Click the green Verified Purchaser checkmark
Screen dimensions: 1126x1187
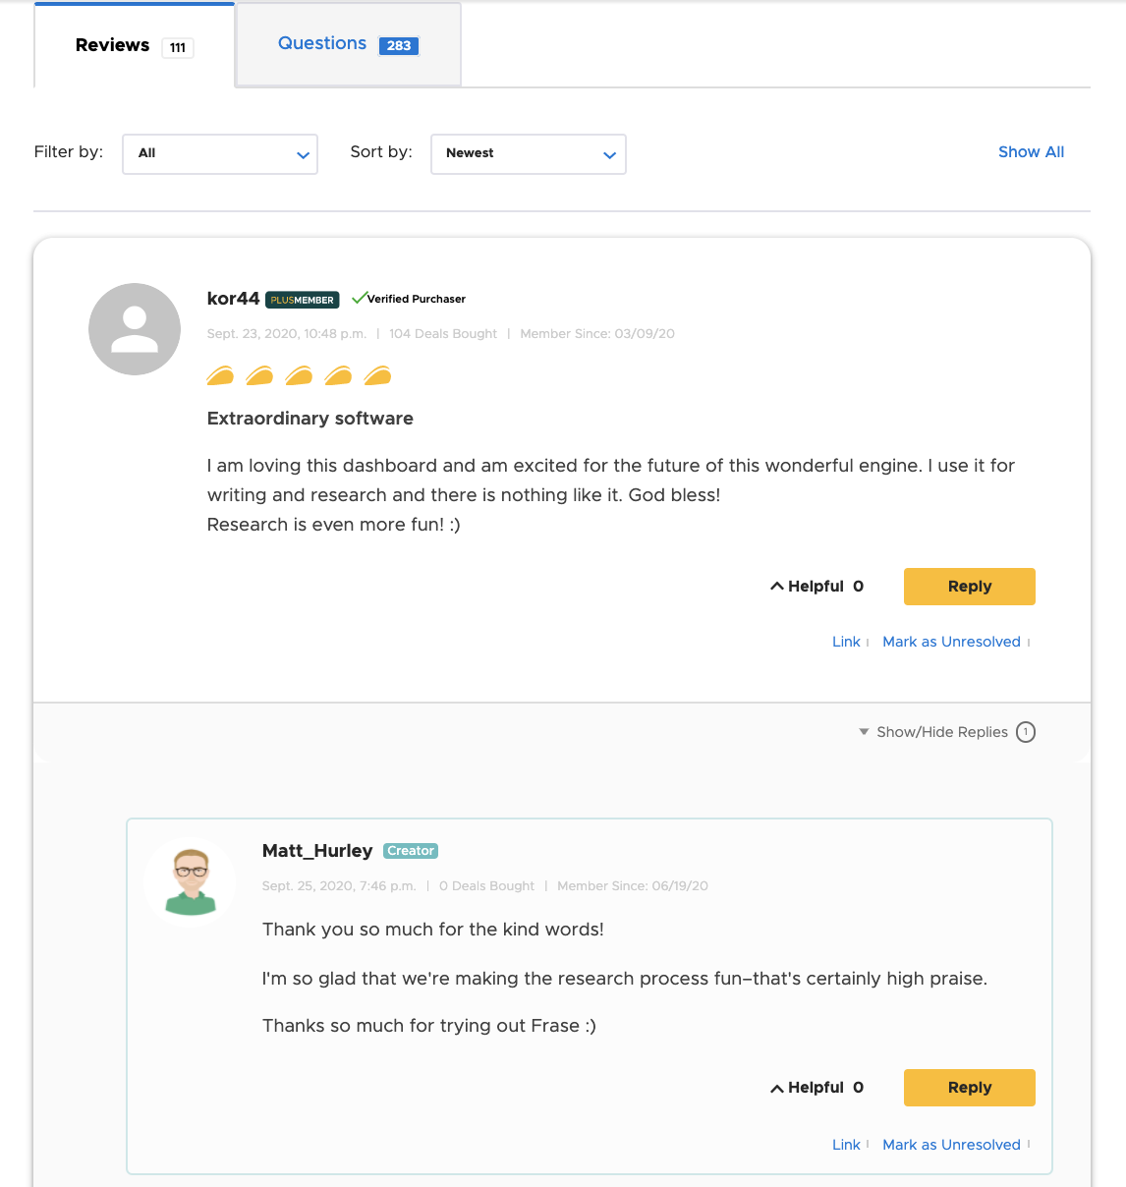tap(359, 298)
